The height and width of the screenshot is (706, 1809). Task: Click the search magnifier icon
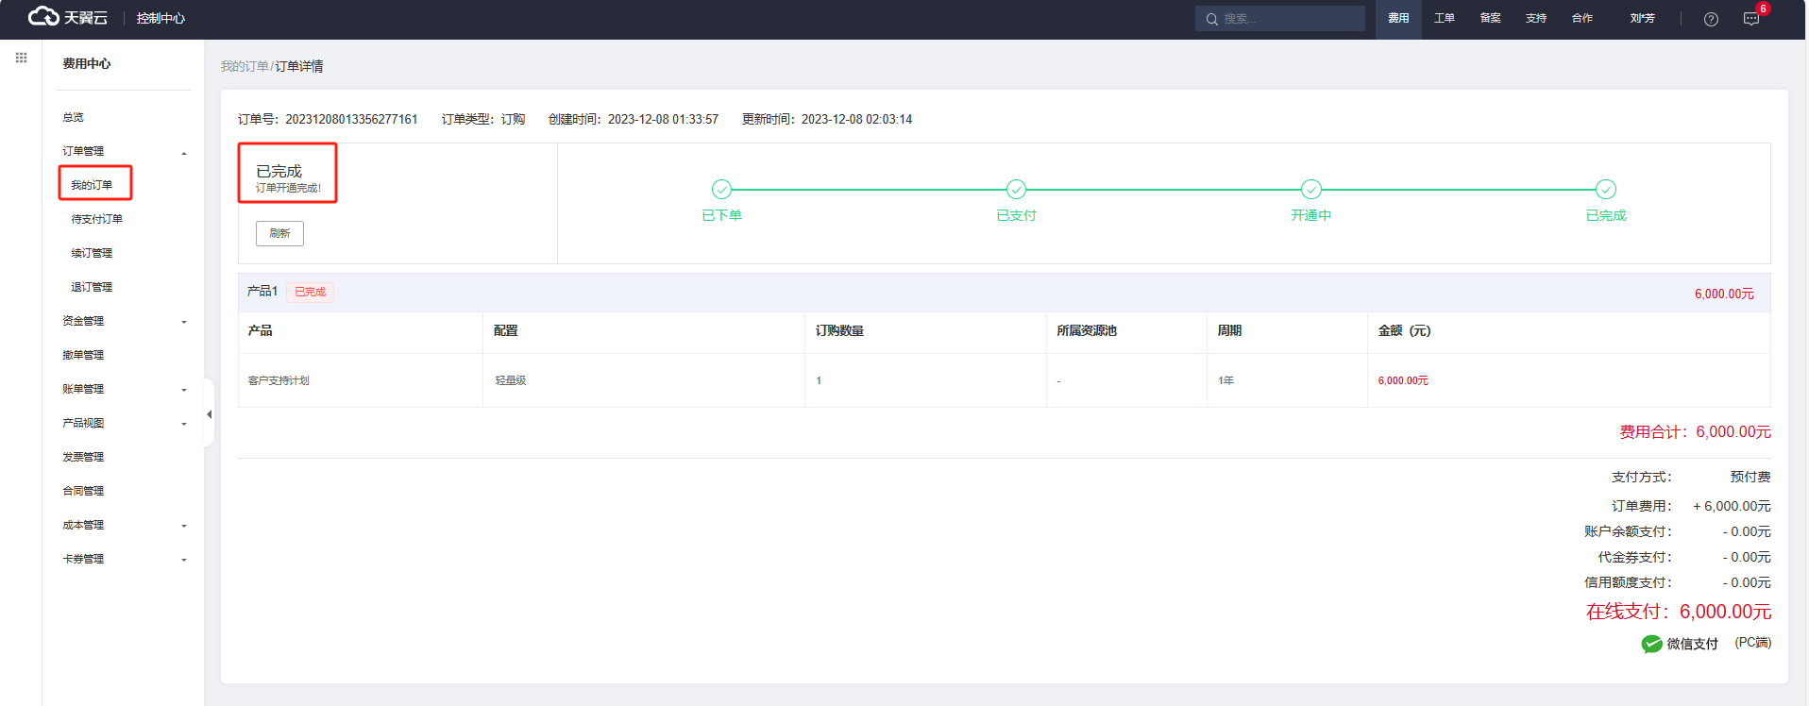pos(1212,19)
